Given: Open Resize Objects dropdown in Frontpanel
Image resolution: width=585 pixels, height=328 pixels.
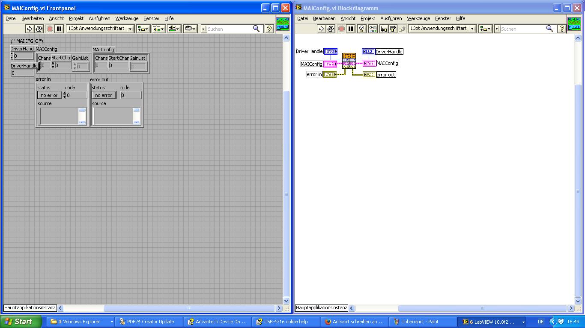Looking at the screenshot, I should pyautogui.click(x=174, y=29).
